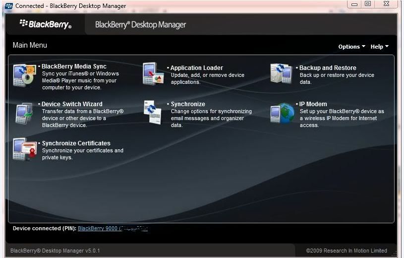Select the Backup and Restore title

(328, 68)
